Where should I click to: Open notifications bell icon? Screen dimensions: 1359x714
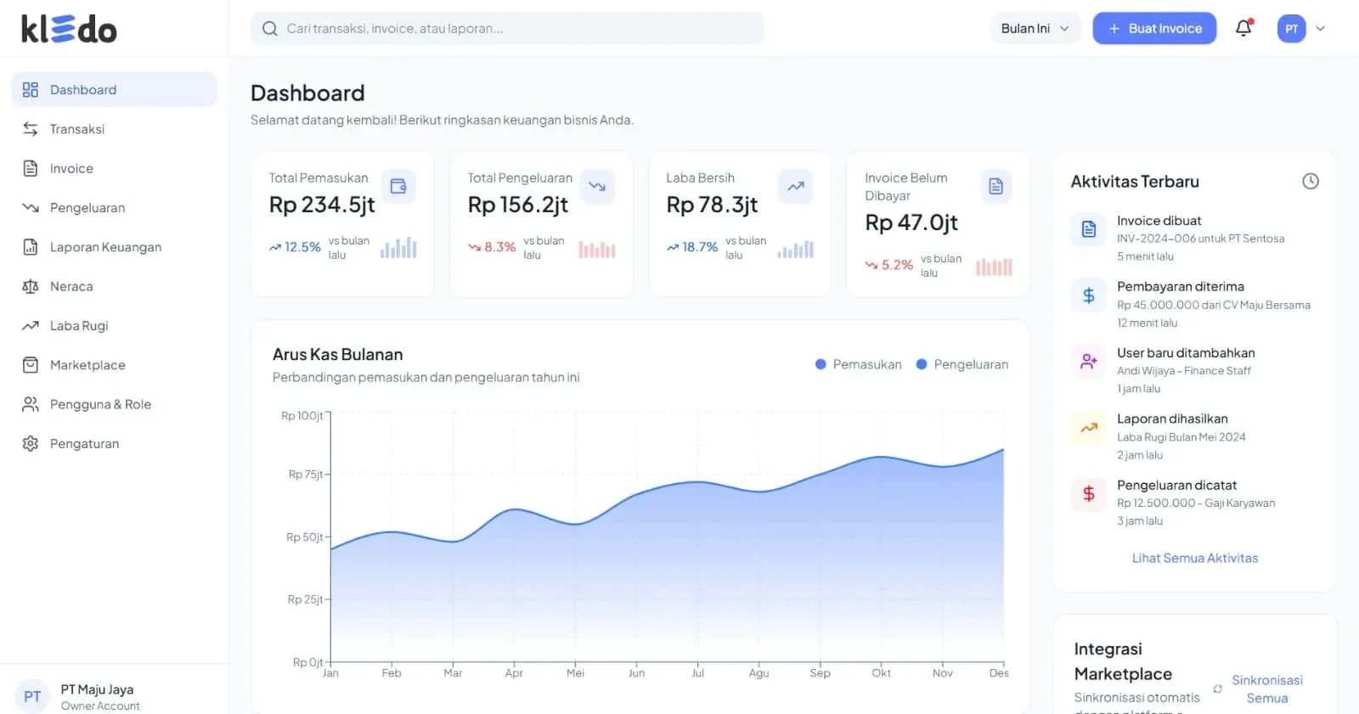1243,28
